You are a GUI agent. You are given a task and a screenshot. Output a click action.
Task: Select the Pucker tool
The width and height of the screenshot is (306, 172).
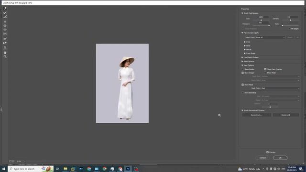pos(5,25)
